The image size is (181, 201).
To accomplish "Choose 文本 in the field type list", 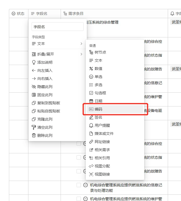I will 115,60.
